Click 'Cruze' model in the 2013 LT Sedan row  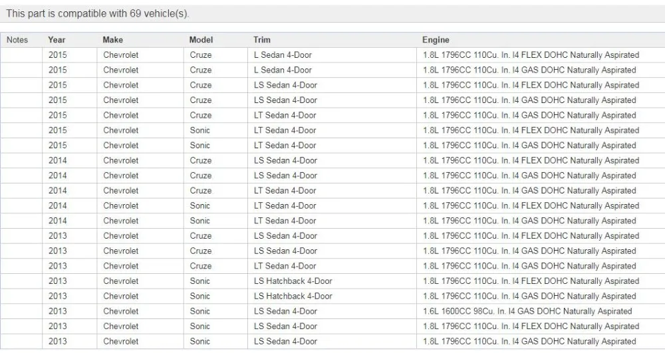[201, 266]
